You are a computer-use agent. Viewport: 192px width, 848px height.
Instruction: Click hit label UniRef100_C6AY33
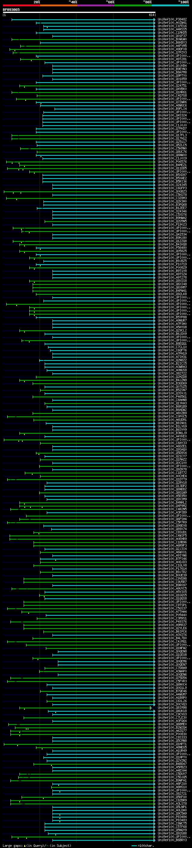[x=172, y=443]
